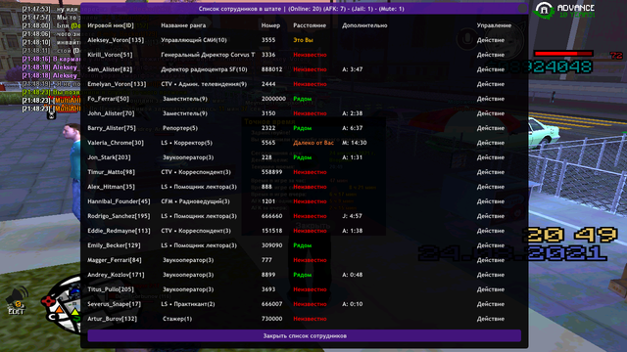Open Действие for Sam_Alister[82]
This screenshot has width=627, height=352.
pos(490,69)
